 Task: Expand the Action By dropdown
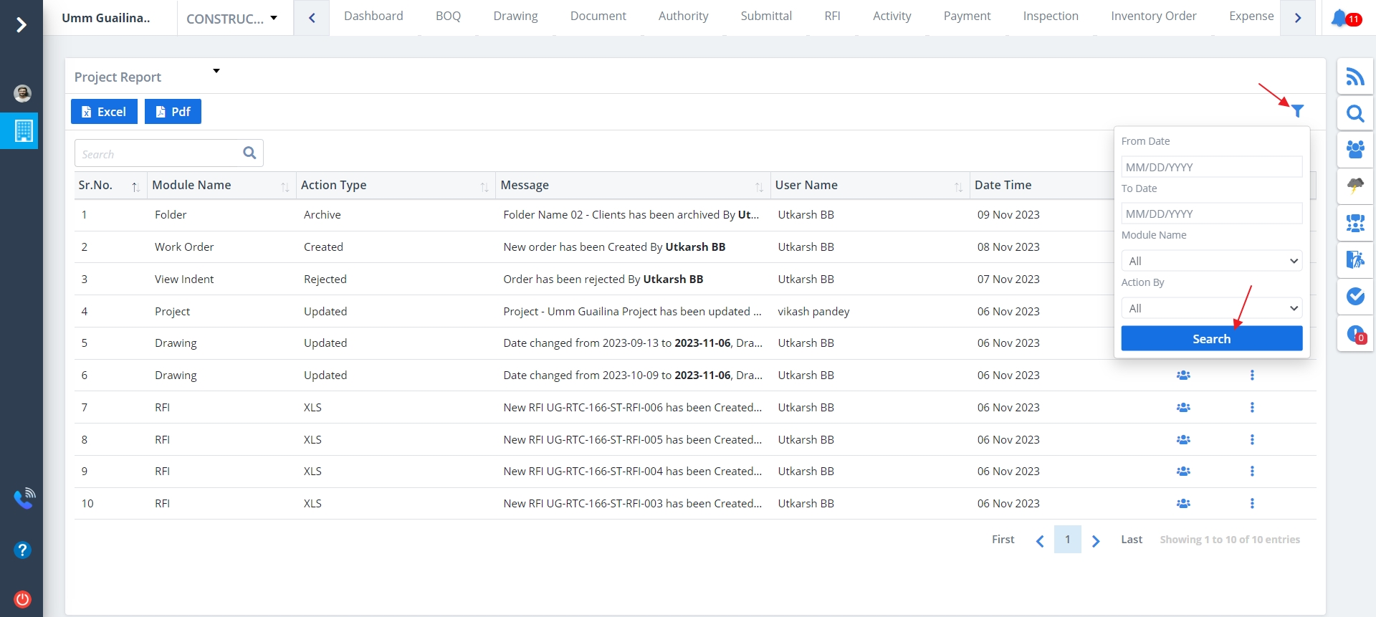click(x=1211, y=308)
